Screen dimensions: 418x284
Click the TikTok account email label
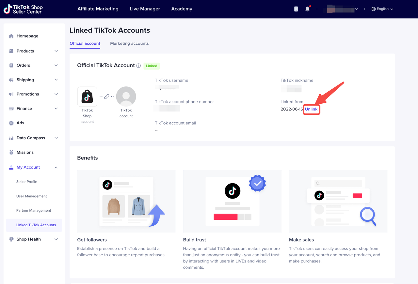[175, 123]
